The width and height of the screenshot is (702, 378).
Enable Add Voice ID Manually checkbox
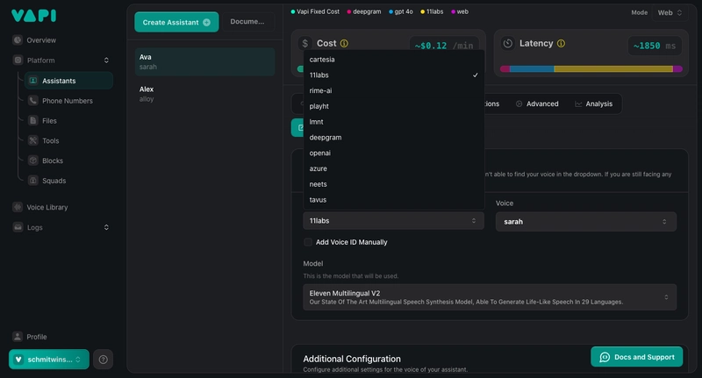[x=308, y=242]
